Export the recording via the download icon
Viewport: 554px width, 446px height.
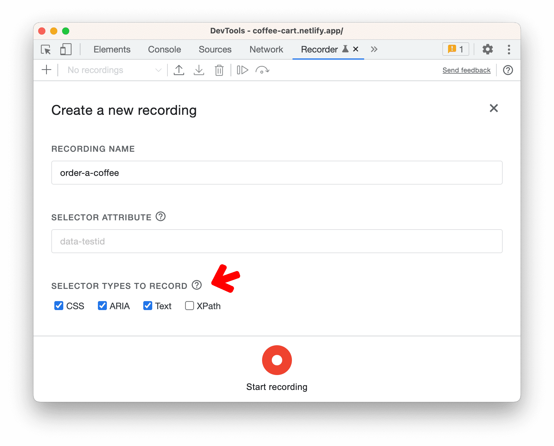tap(199, 70)
